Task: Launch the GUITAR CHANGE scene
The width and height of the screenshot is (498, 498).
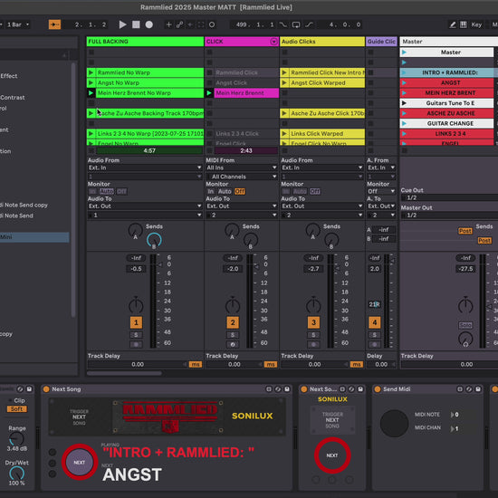Action: (404, 123)
